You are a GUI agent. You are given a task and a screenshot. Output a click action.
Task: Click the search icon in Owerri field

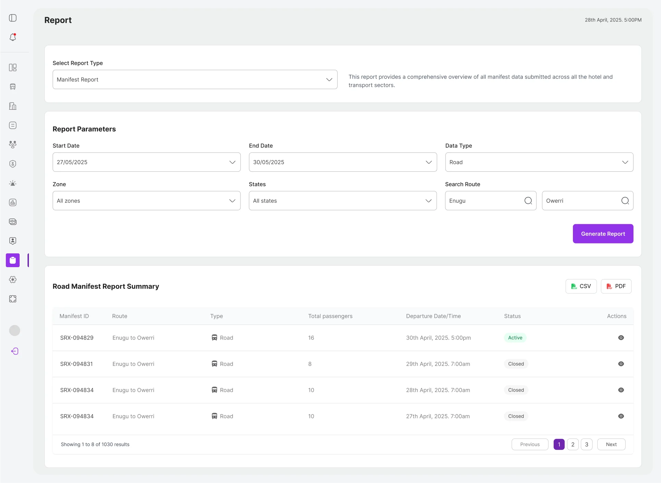(625, 201)
